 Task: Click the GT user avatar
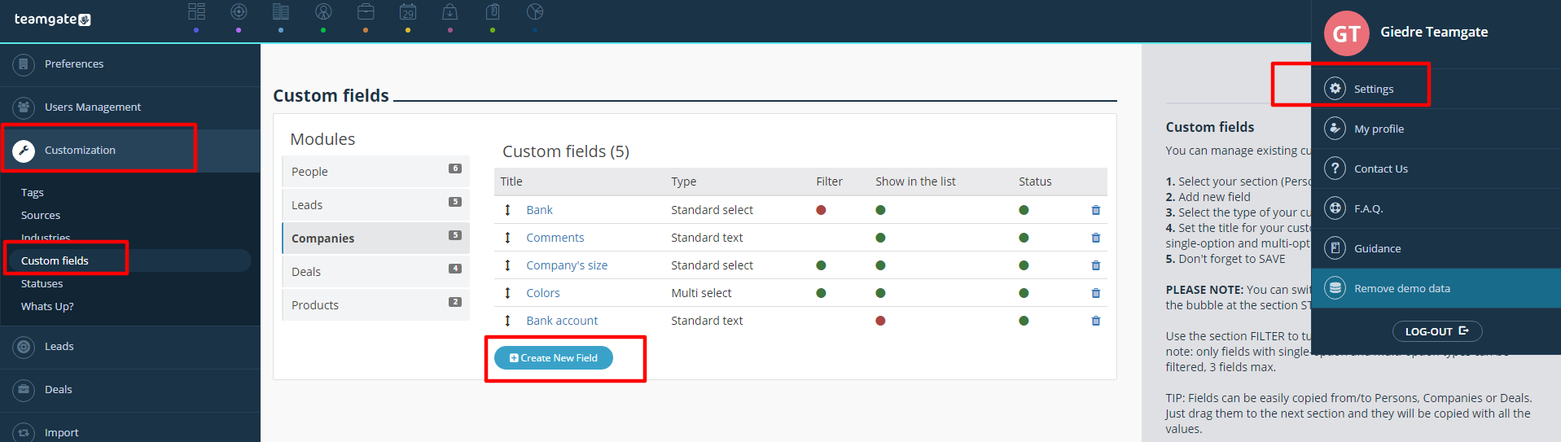pyautogui.click(x=1346, y=33)
